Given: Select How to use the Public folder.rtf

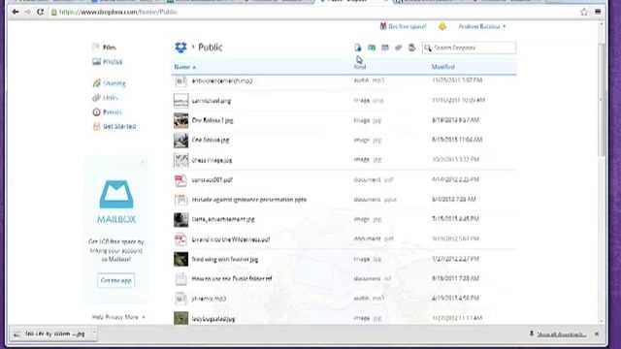Looking at the screenshot, I should [x=232, y=279].
